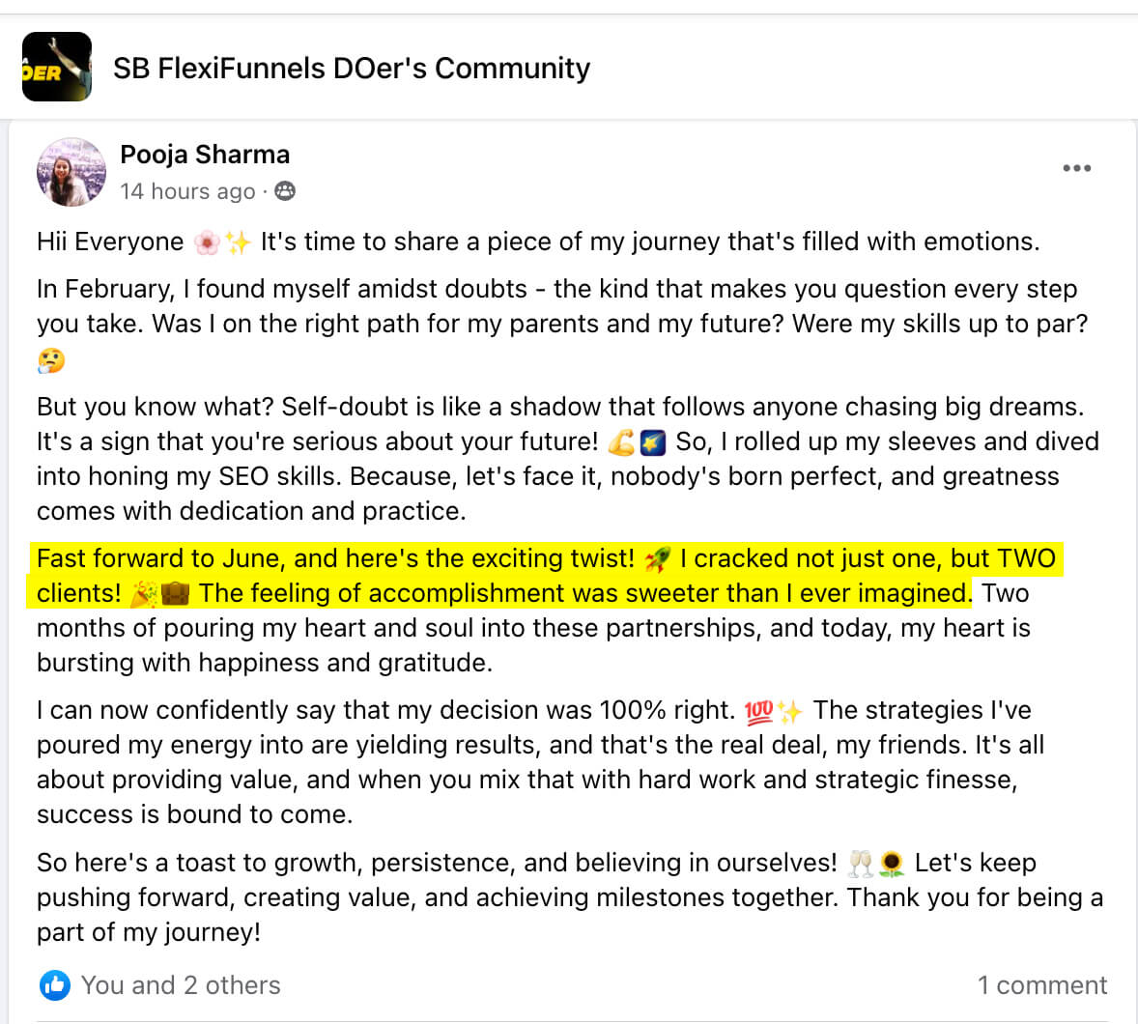The width and height of the screenshot is (1138, 1024).
Task: Open Pooja Sharma's profile picture
Action: [x=71, y=170]
